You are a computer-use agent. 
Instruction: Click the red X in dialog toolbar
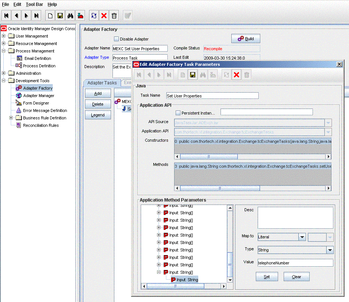pyautogui.click(x=237, y=75)
